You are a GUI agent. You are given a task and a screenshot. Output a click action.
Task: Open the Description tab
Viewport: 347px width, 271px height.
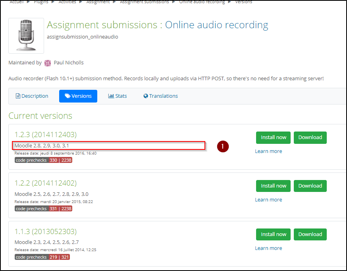coord(32,96)
